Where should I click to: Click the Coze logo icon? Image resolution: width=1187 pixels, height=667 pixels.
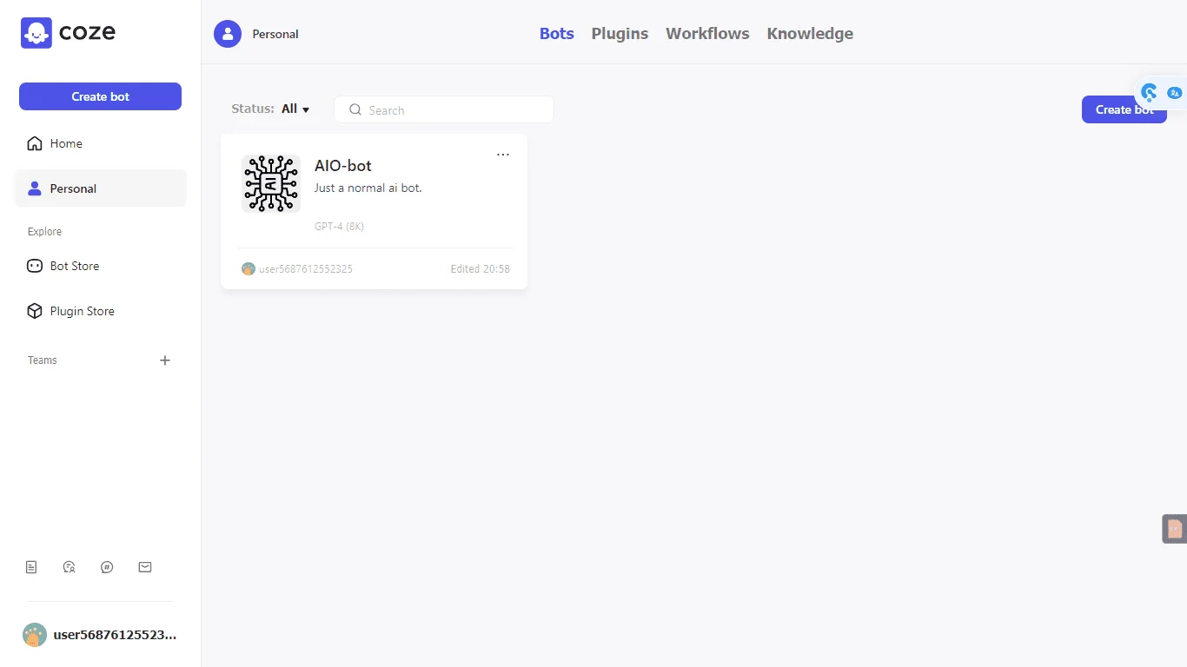tap(36, 33)
